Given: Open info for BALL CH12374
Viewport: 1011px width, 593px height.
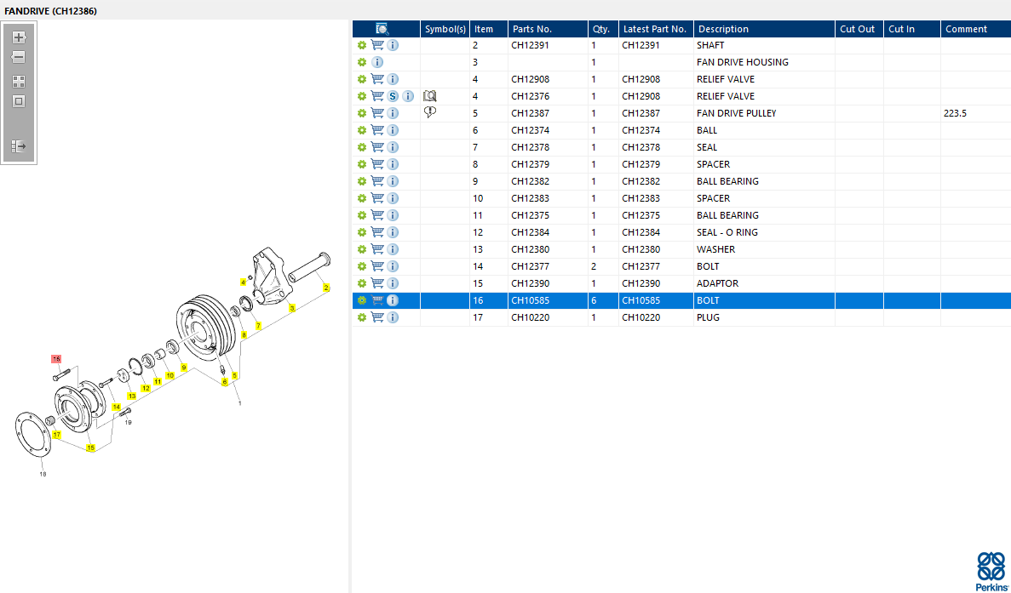Looking at the screenshot, I should pos(393,130).
